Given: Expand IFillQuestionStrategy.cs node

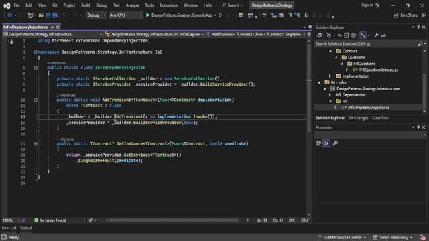Looking at the screenshot, I should pos(347,70).
